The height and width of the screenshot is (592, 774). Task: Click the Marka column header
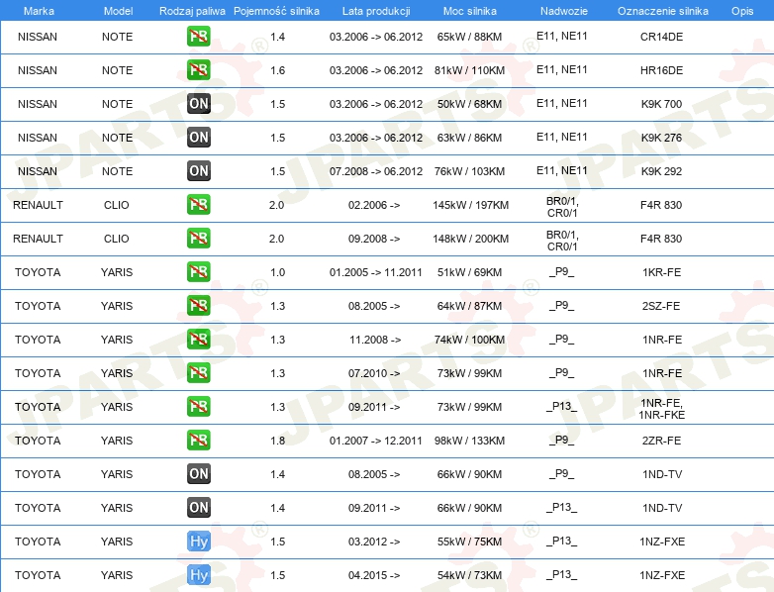tap(39, 11)
